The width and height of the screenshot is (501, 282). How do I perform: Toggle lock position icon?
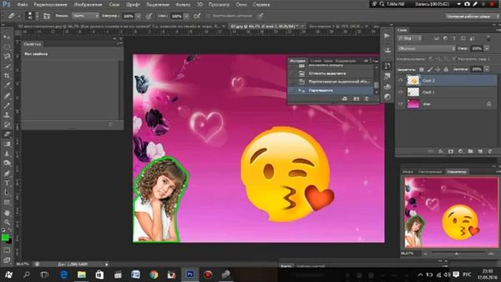[x=438, y=70]
